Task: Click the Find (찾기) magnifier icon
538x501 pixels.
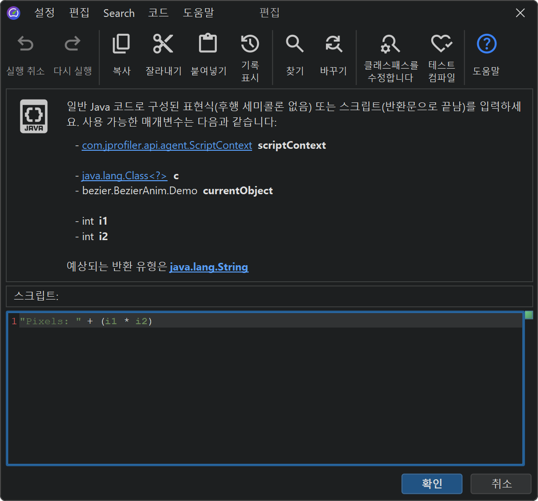Action: 295,44
